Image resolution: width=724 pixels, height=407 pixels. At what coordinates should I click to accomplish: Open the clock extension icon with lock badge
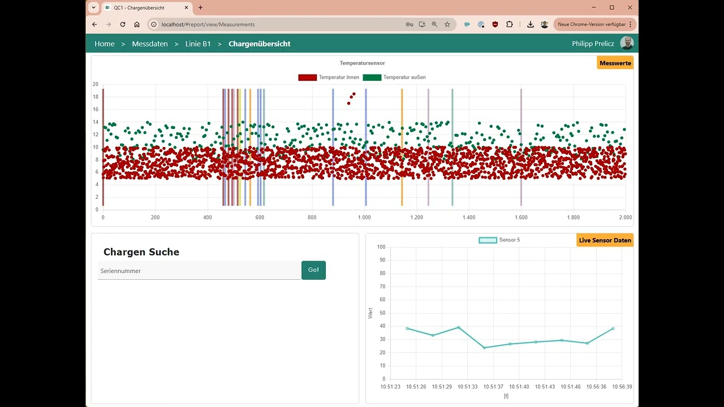pyautogui.click(x=481, y=24)
